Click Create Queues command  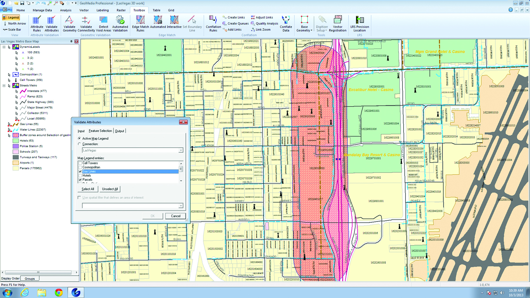[x=236, y=24]
